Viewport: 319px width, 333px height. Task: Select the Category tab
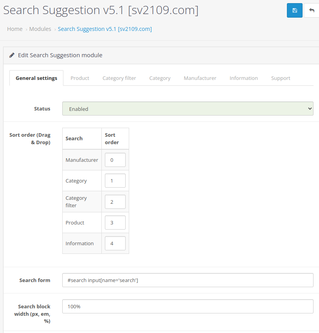point(160,78)
